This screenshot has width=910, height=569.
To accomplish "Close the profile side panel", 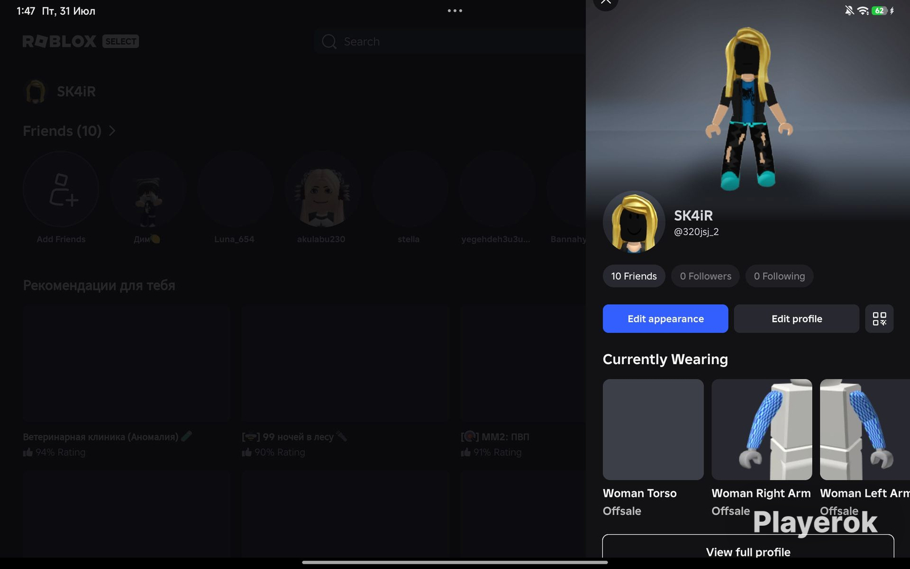I will (606, 2).
